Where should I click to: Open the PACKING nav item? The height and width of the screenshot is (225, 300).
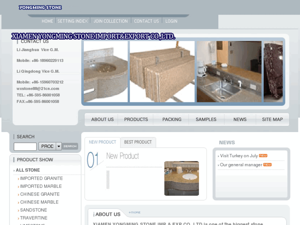pyautogui.click(x=172, y=119)
